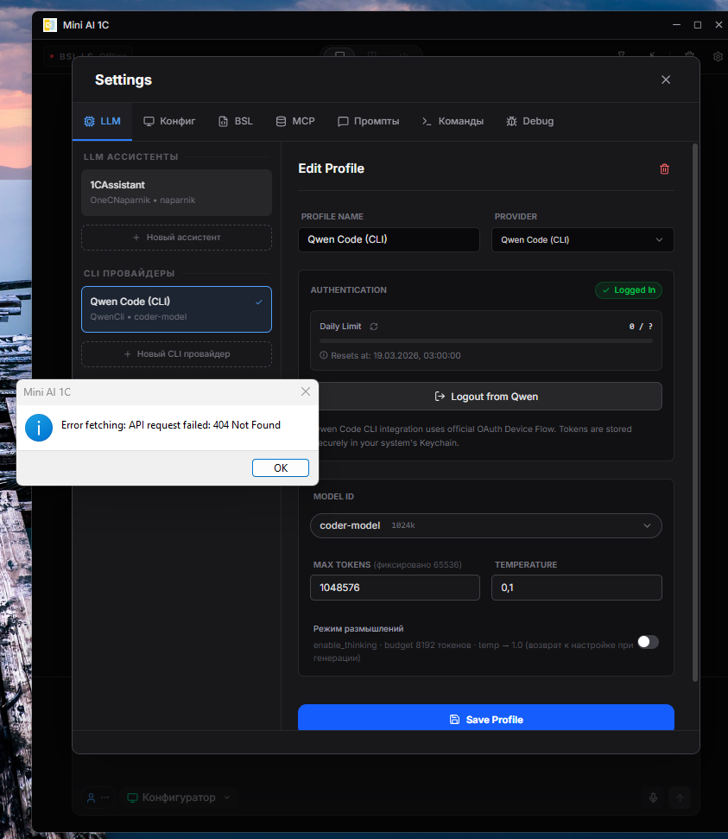Open the Debug tab
The height and width of the screenshot is (839, 728).
pyautogui.click(x=529, y=121)
